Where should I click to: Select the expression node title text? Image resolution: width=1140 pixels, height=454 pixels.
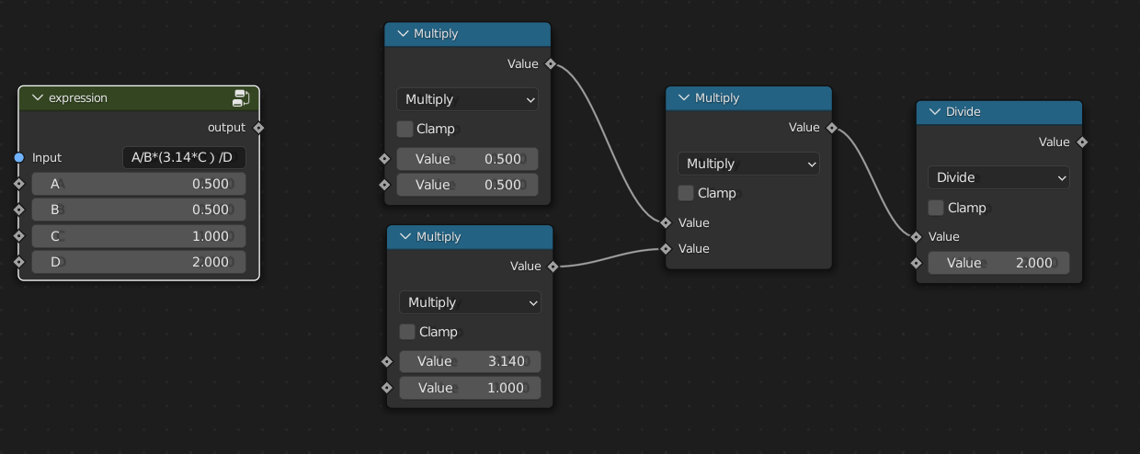click(x=78, y=97)
